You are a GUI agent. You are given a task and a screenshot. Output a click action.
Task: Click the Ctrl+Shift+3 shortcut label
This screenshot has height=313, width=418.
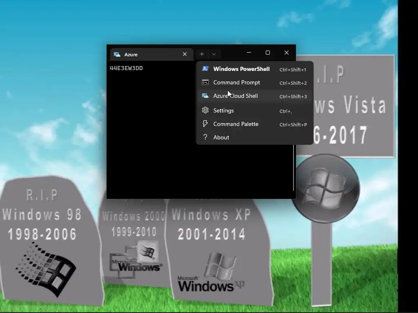[x=293, y=96]
